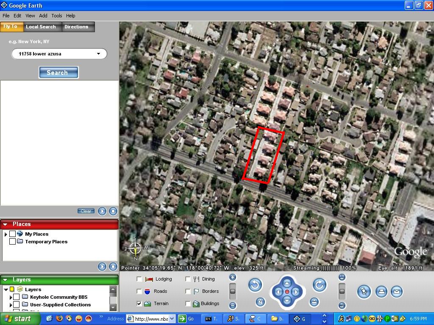Expand the Keyhole Community BBS folder
Viewport: 434px width, 325px height.
11,297
